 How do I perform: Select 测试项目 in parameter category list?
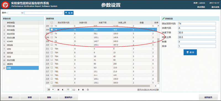(x=22, y=34)
